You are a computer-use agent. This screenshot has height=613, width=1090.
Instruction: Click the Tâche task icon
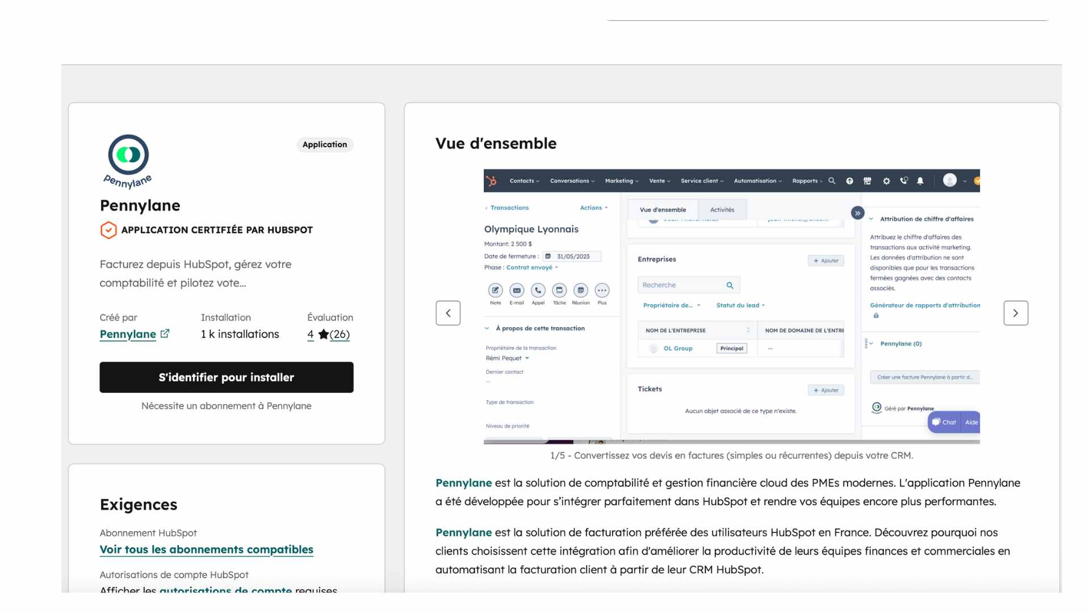click(559, 291)
